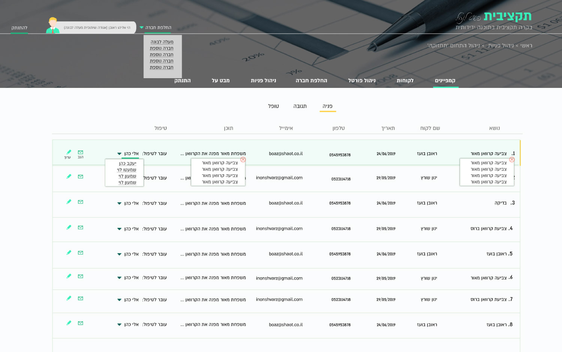Image resolution: width=562 pixels, height=352 pixels.
Task: Click the greeting box הי אליהו ראובן
Action: tap(97, 27)
